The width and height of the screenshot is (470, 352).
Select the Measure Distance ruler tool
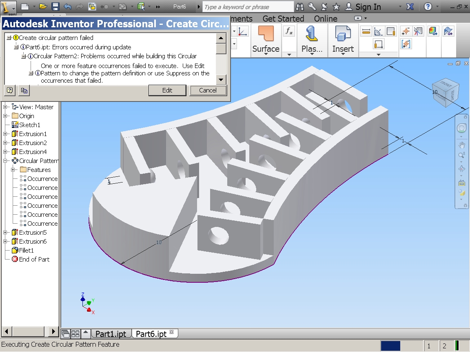pos(366,31)
